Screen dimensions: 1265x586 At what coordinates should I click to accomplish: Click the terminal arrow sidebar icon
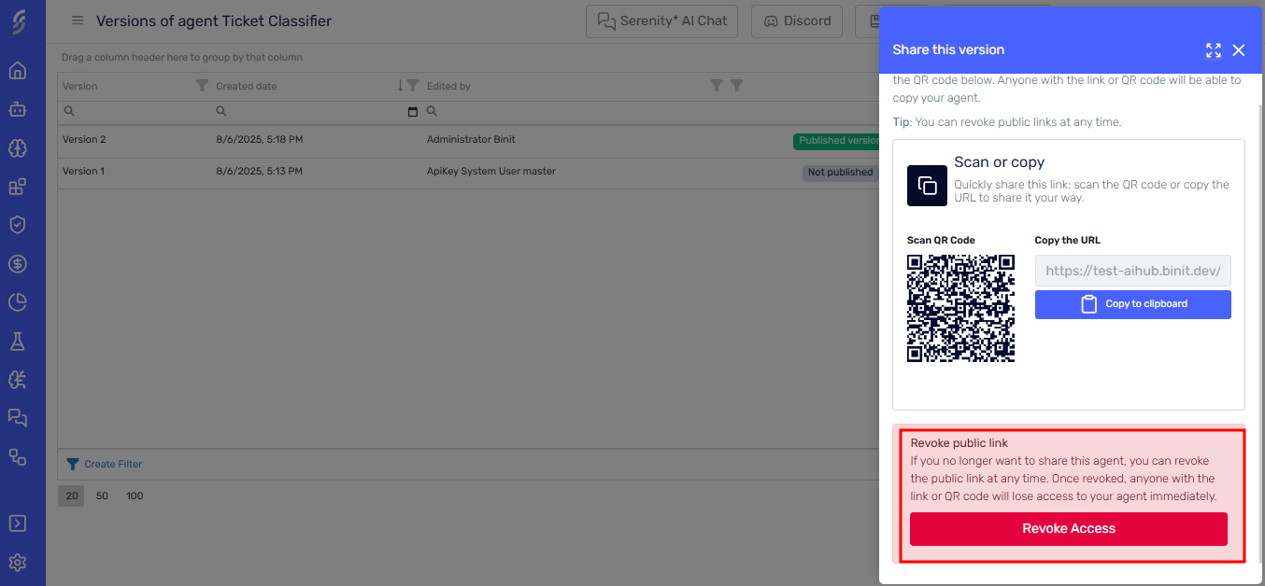point(18,523)
